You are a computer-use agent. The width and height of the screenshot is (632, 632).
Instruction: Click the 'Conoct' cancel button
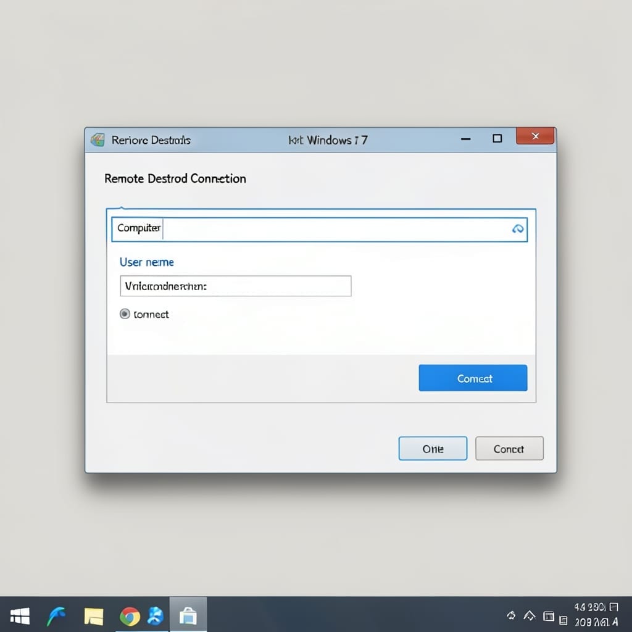coord(509,448)
